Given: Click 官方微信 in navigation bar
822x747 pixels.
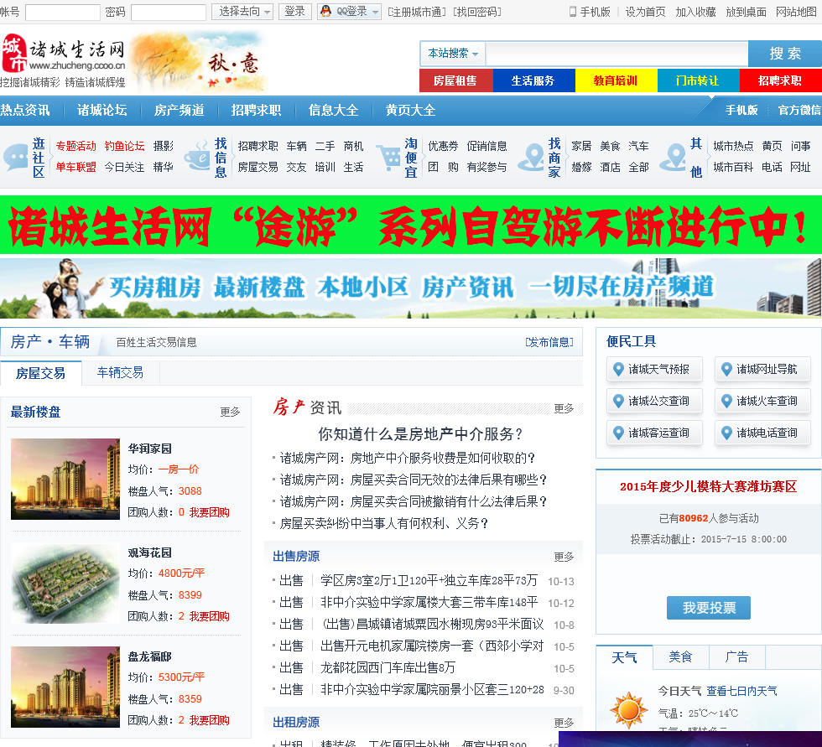Looking at the screenshot, I should point(799,110).
